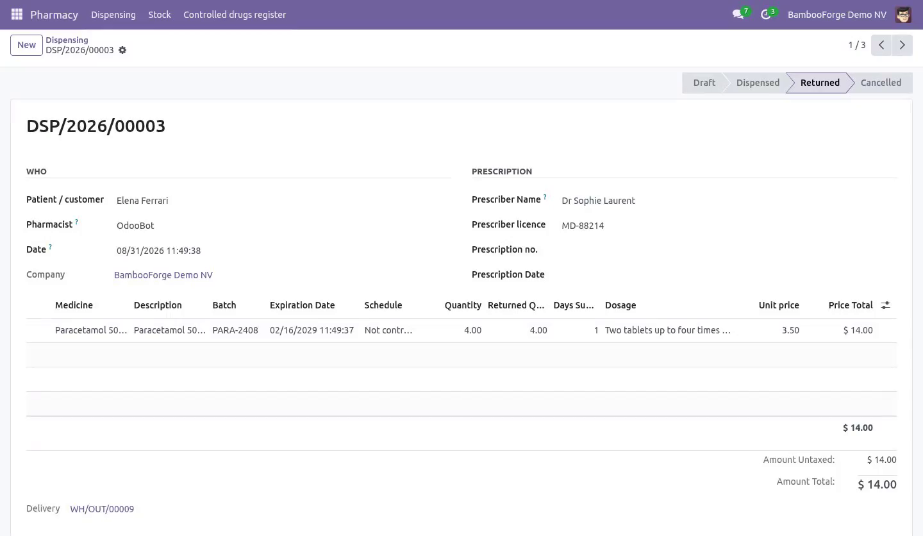Select the Draft status stage
This screenshot has height=536, width=923.
point(704,83)
